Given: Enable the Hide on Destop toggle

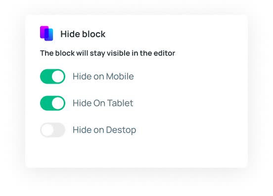Looking at the screenshot, I should coord(52,130).
